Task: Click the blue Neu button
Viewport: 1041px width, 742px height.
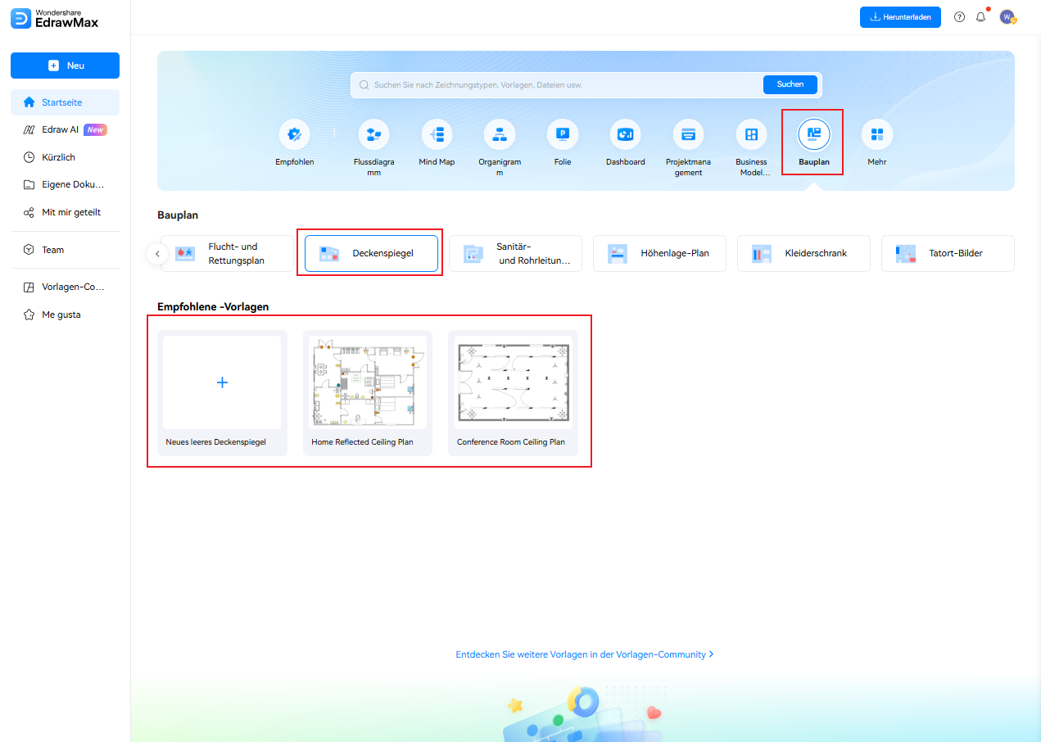Action: 65,66
